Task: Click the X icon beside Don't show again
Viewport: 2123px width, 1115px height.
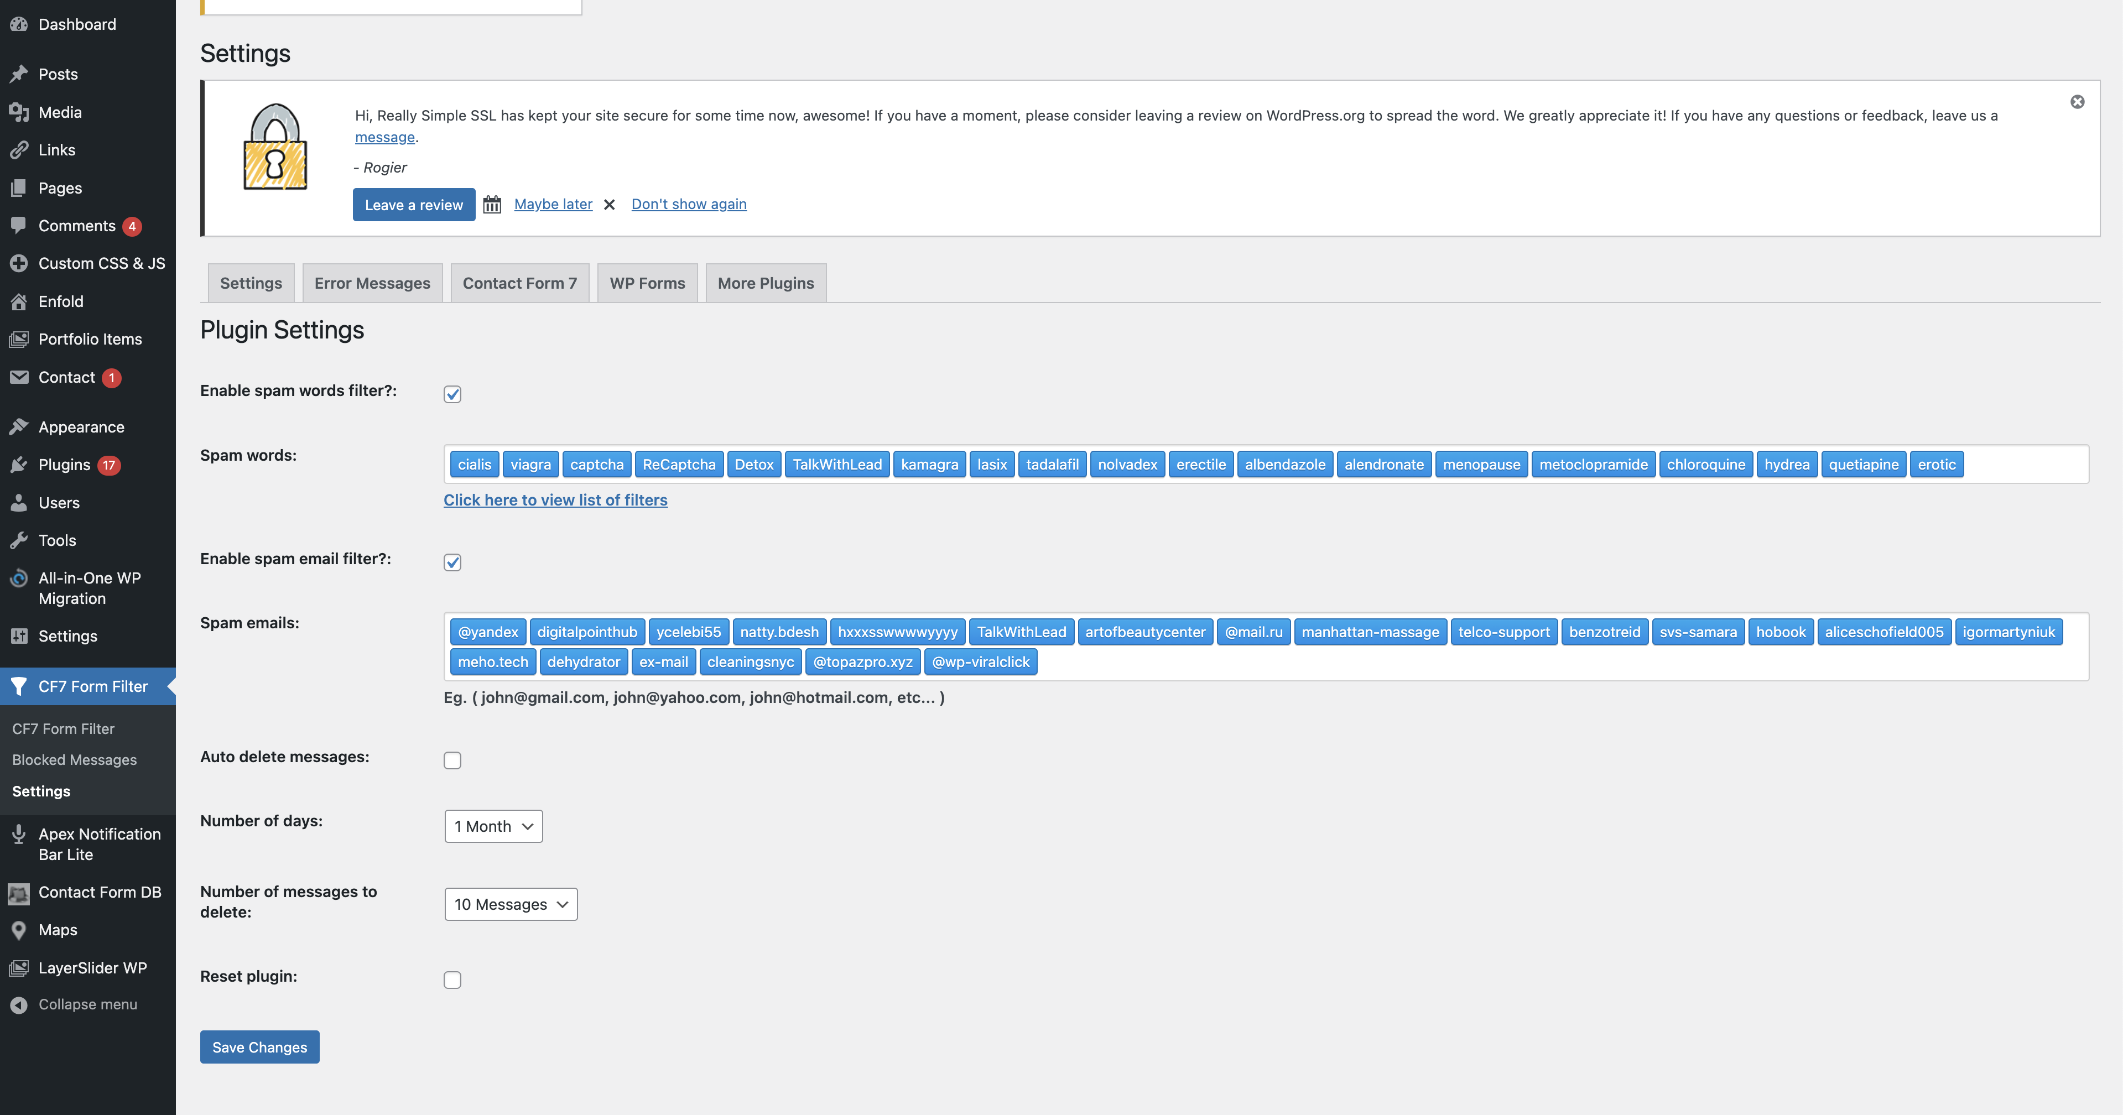Action: [610, 205]
